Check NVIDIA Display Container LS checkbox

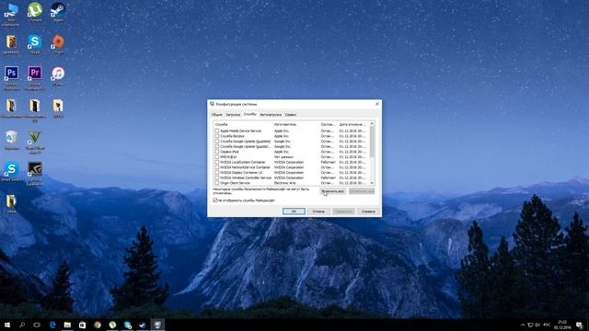[x=217, y=173]
